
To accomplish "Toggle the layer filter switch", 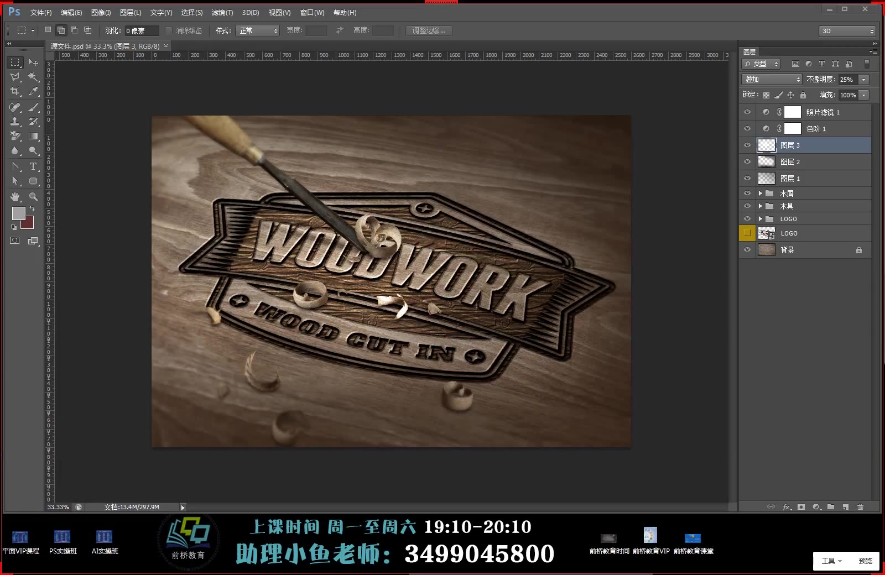I will [867, 64].
